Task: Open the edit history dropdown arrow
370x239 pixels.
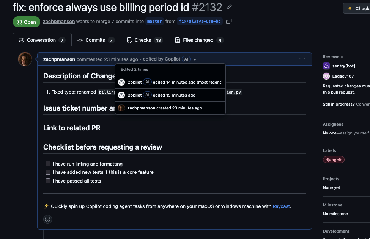Action: 195,59
